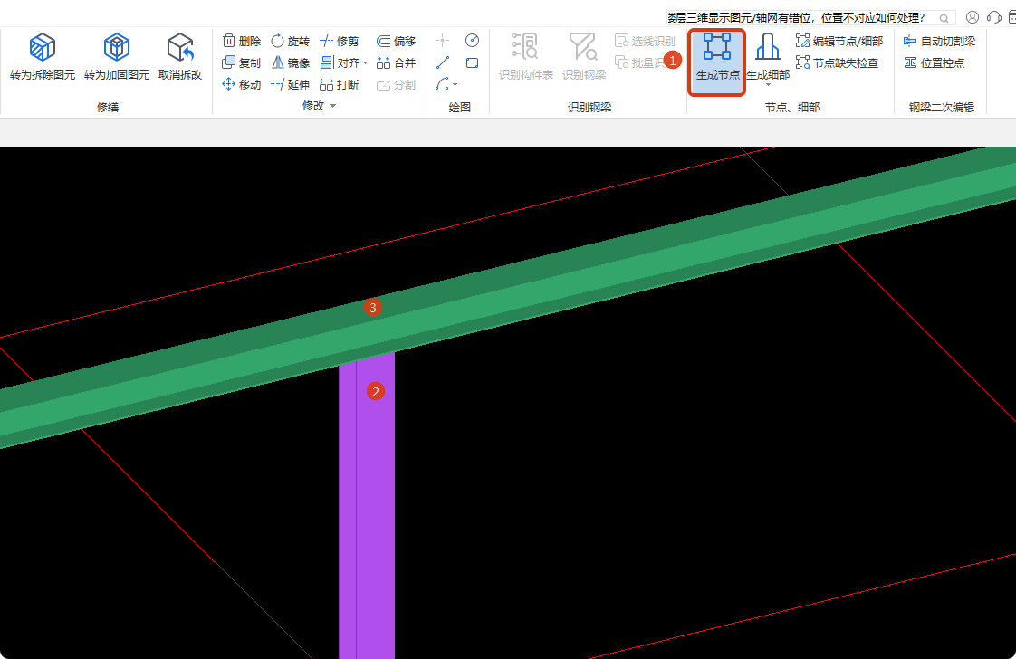The width and height of the screenshot is (1016, 659).
Task: Select the rectangle draw tool in 绘图
Action: [x=473, y=62]
